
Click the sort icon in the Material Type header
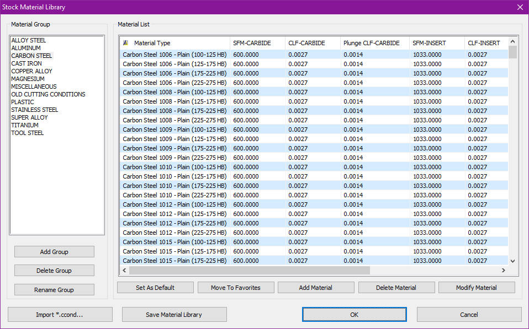coord(126,42)
